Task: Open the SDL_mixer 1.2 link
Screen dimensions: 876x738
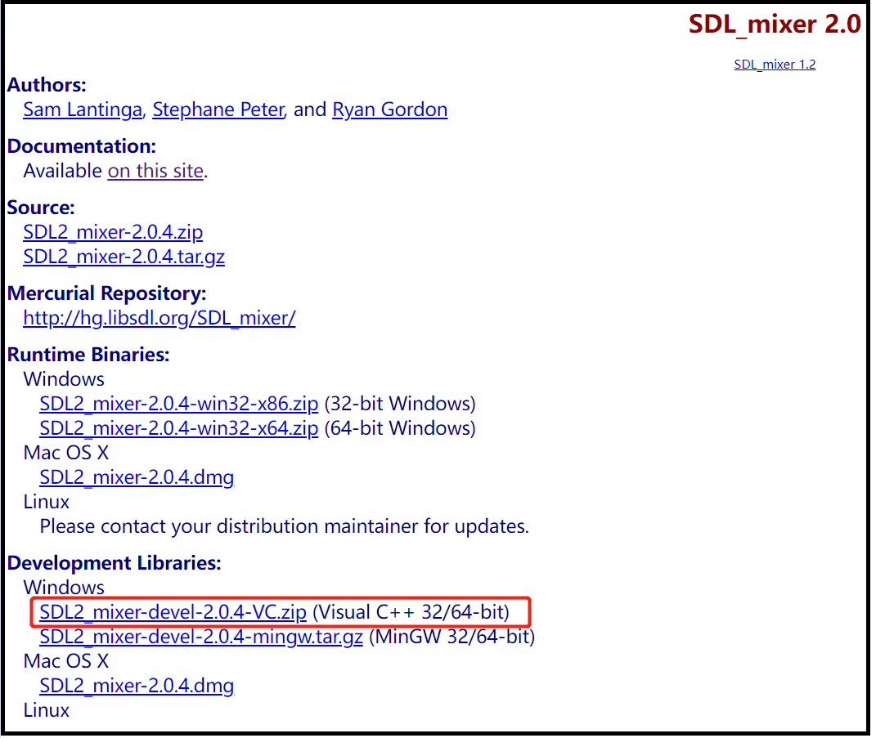Action: (x=774, y=64)
